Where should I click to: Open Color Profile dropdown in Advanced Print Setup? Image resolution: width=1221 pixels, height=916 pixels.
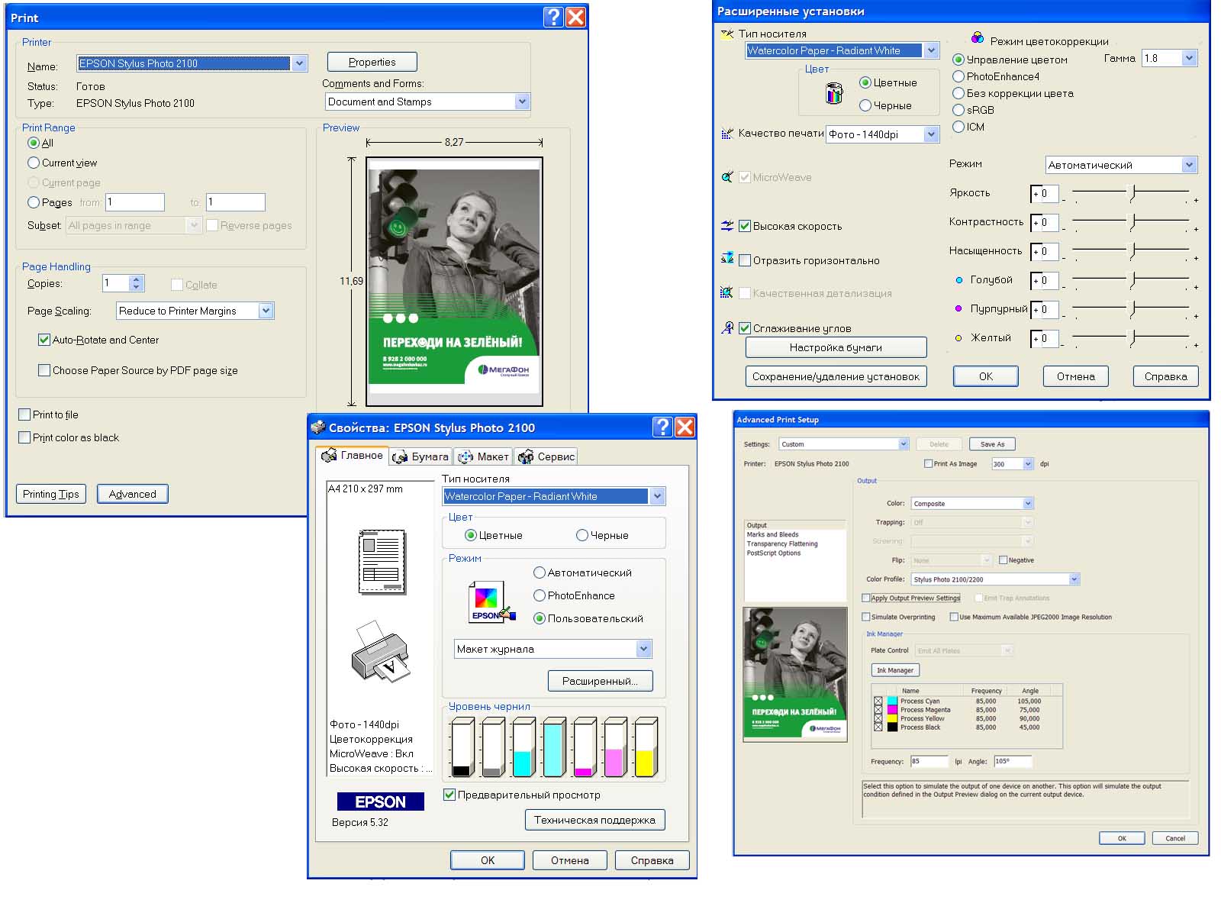click(1074, 579)
